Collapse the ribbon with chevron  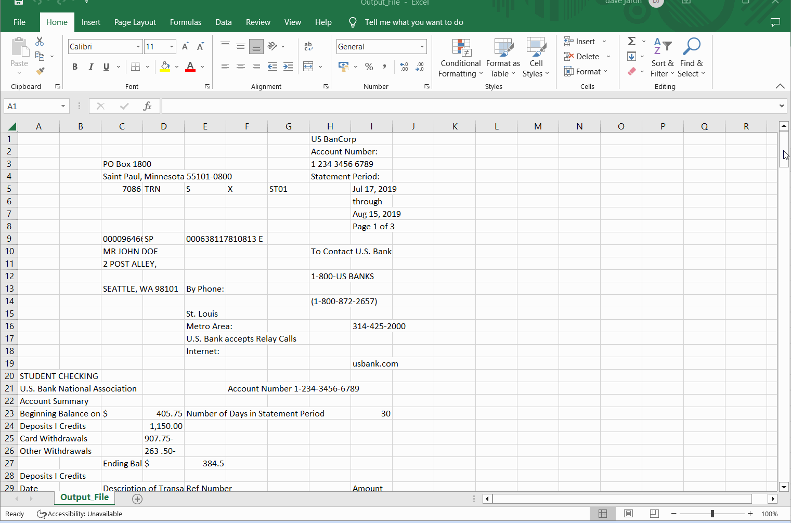(780, 86)
